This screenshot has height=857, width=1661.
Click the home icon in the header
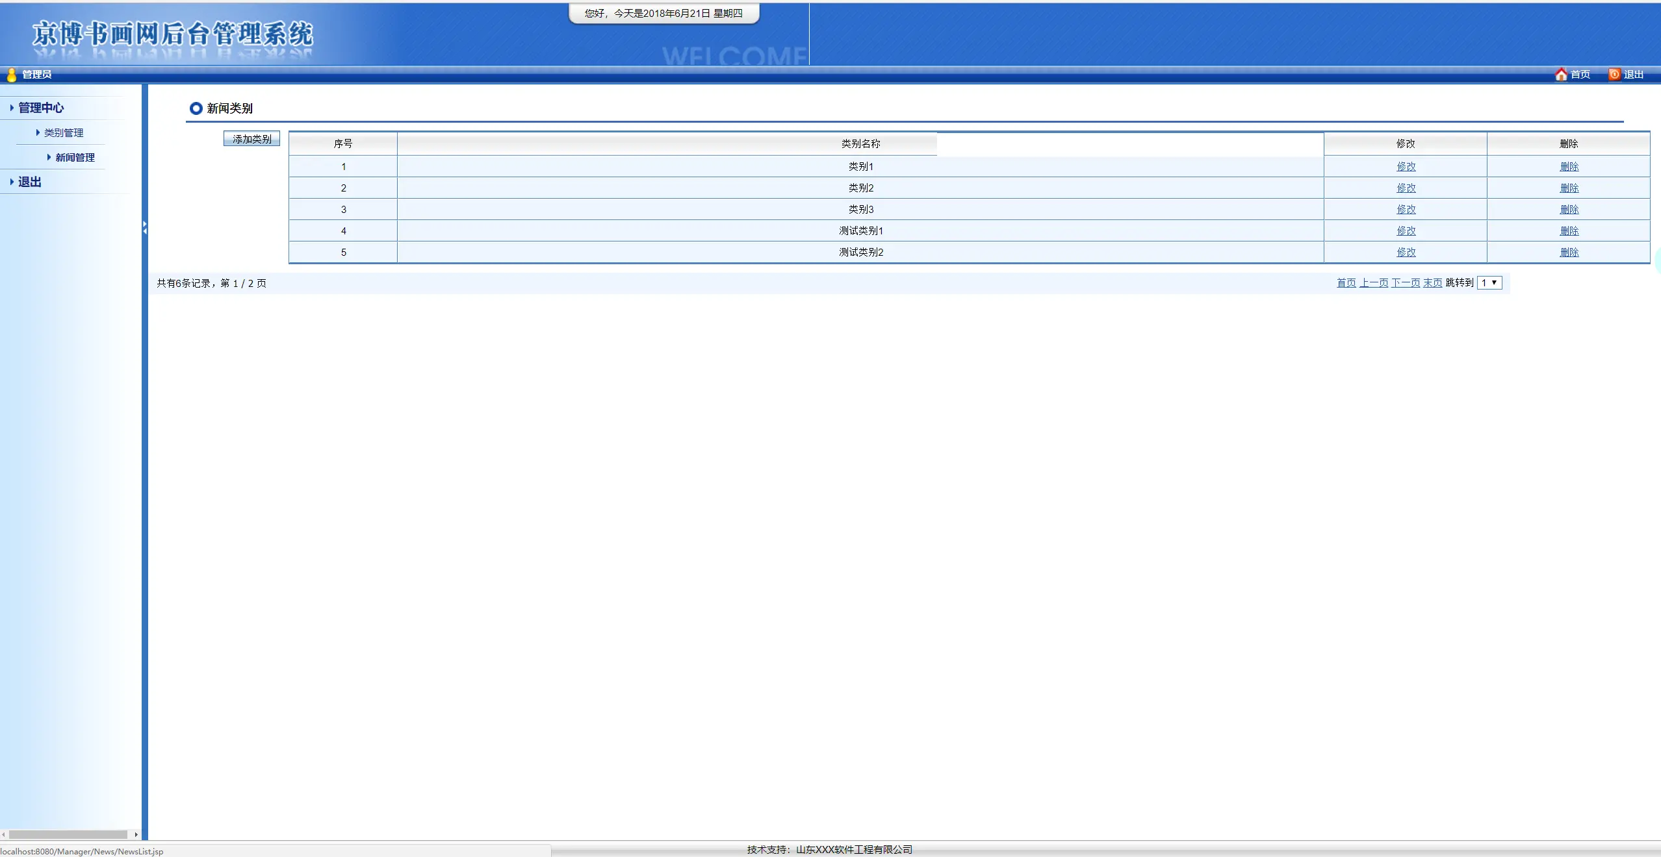point(1561,75)
